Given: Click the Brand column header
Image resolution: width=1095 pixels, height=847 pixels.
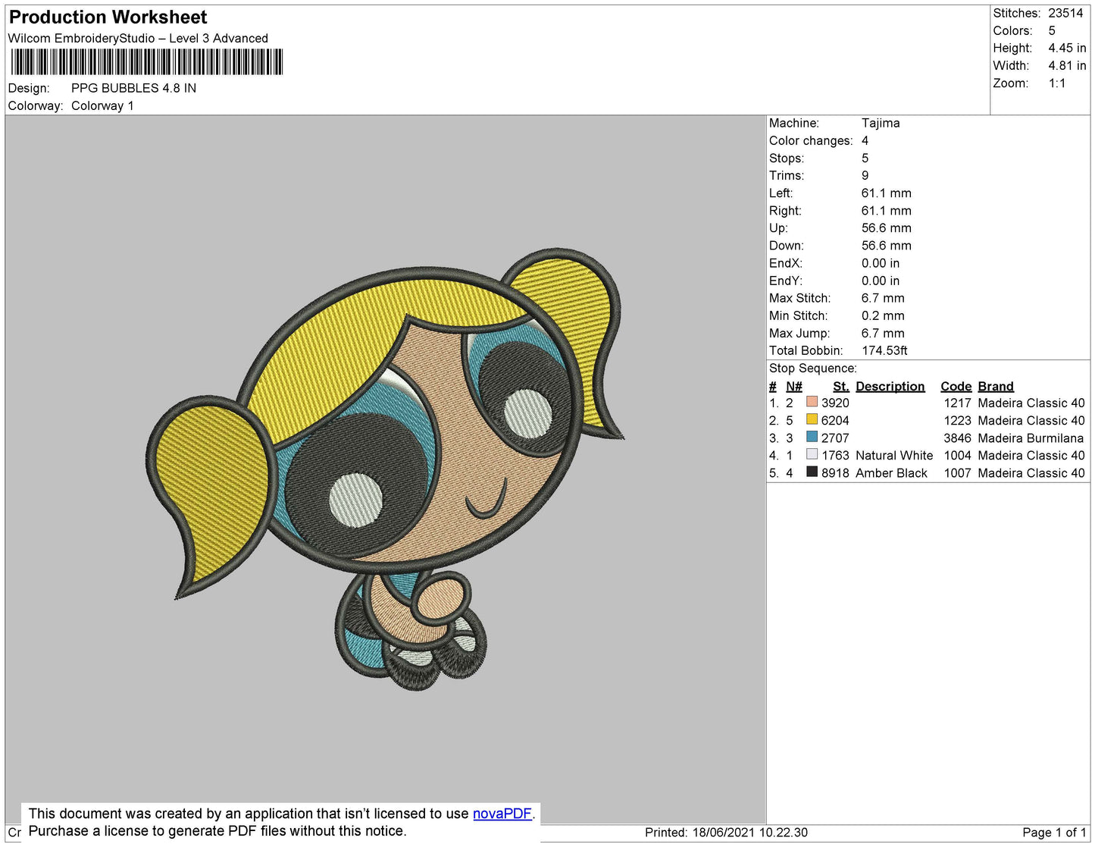Looking at the screenshot, I should pos(996,386).
